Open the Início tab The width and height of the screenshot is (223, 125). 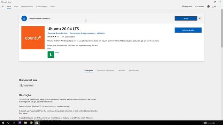point(9,7)
